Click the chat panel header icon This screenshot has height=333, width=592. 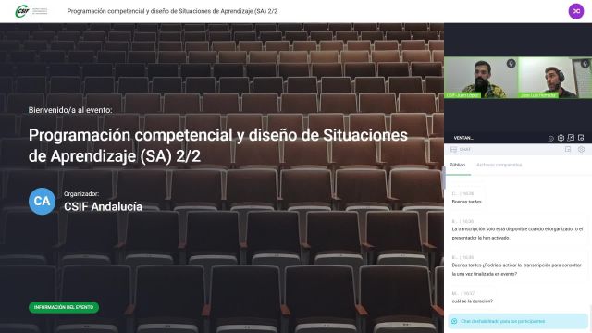(x=453, y=150)
